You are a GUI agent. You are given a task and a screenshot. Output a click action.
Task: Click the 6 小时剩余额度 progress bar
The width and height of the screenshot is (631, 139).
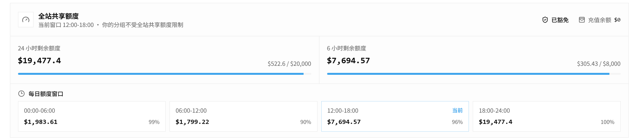474,74
